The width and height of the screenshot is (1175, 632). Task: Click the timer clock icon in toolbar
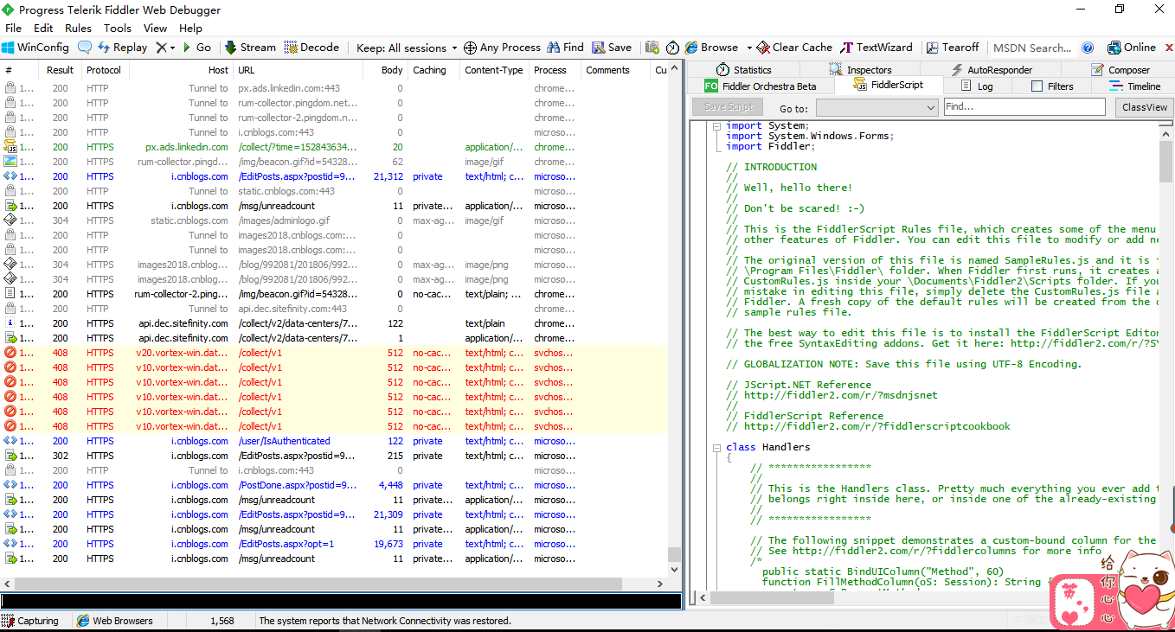[x=672, y=48]
